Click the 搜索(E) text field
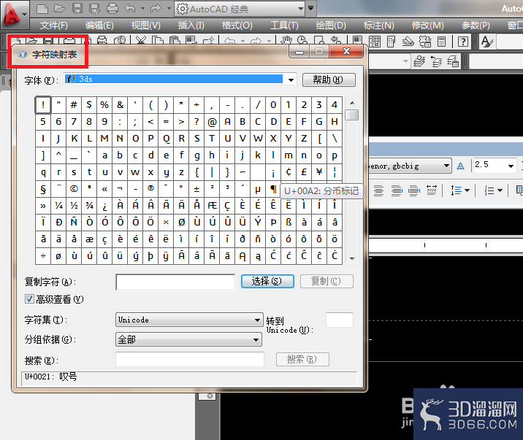Viewport: 523px width, 440px height. pyautogui.click(x=190, y=360)
